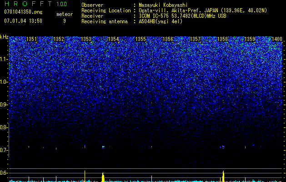Viewport: 286px width, 182px height.
Task: Click the 1.1 kHz axis label
Action: point(3,59)
